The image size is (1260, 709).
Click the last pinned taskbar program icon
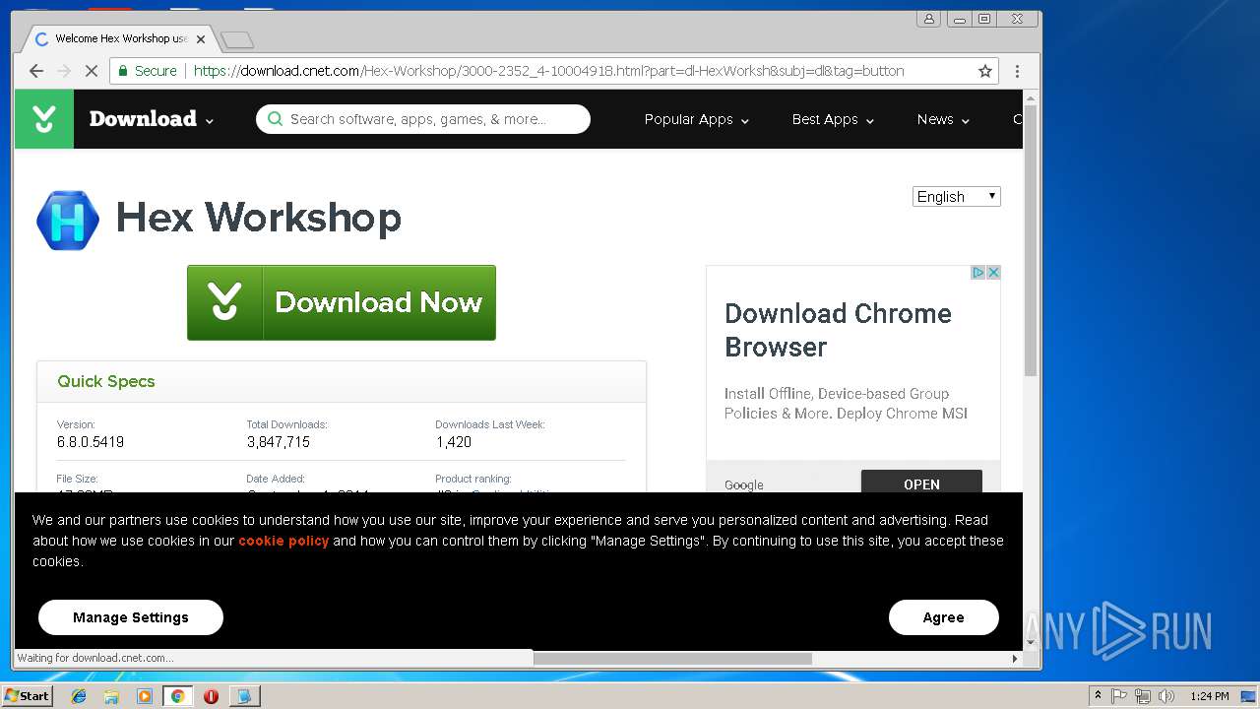pos(243,696)
